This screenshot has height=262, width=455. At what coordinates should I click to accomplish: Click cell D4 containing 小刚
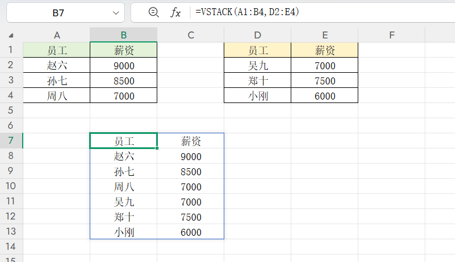[x=258, y=95]
